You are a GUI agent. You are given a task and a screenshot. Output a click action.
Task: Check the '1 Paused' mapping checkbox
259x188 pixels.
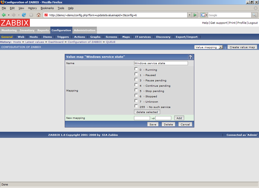[136, 74]
